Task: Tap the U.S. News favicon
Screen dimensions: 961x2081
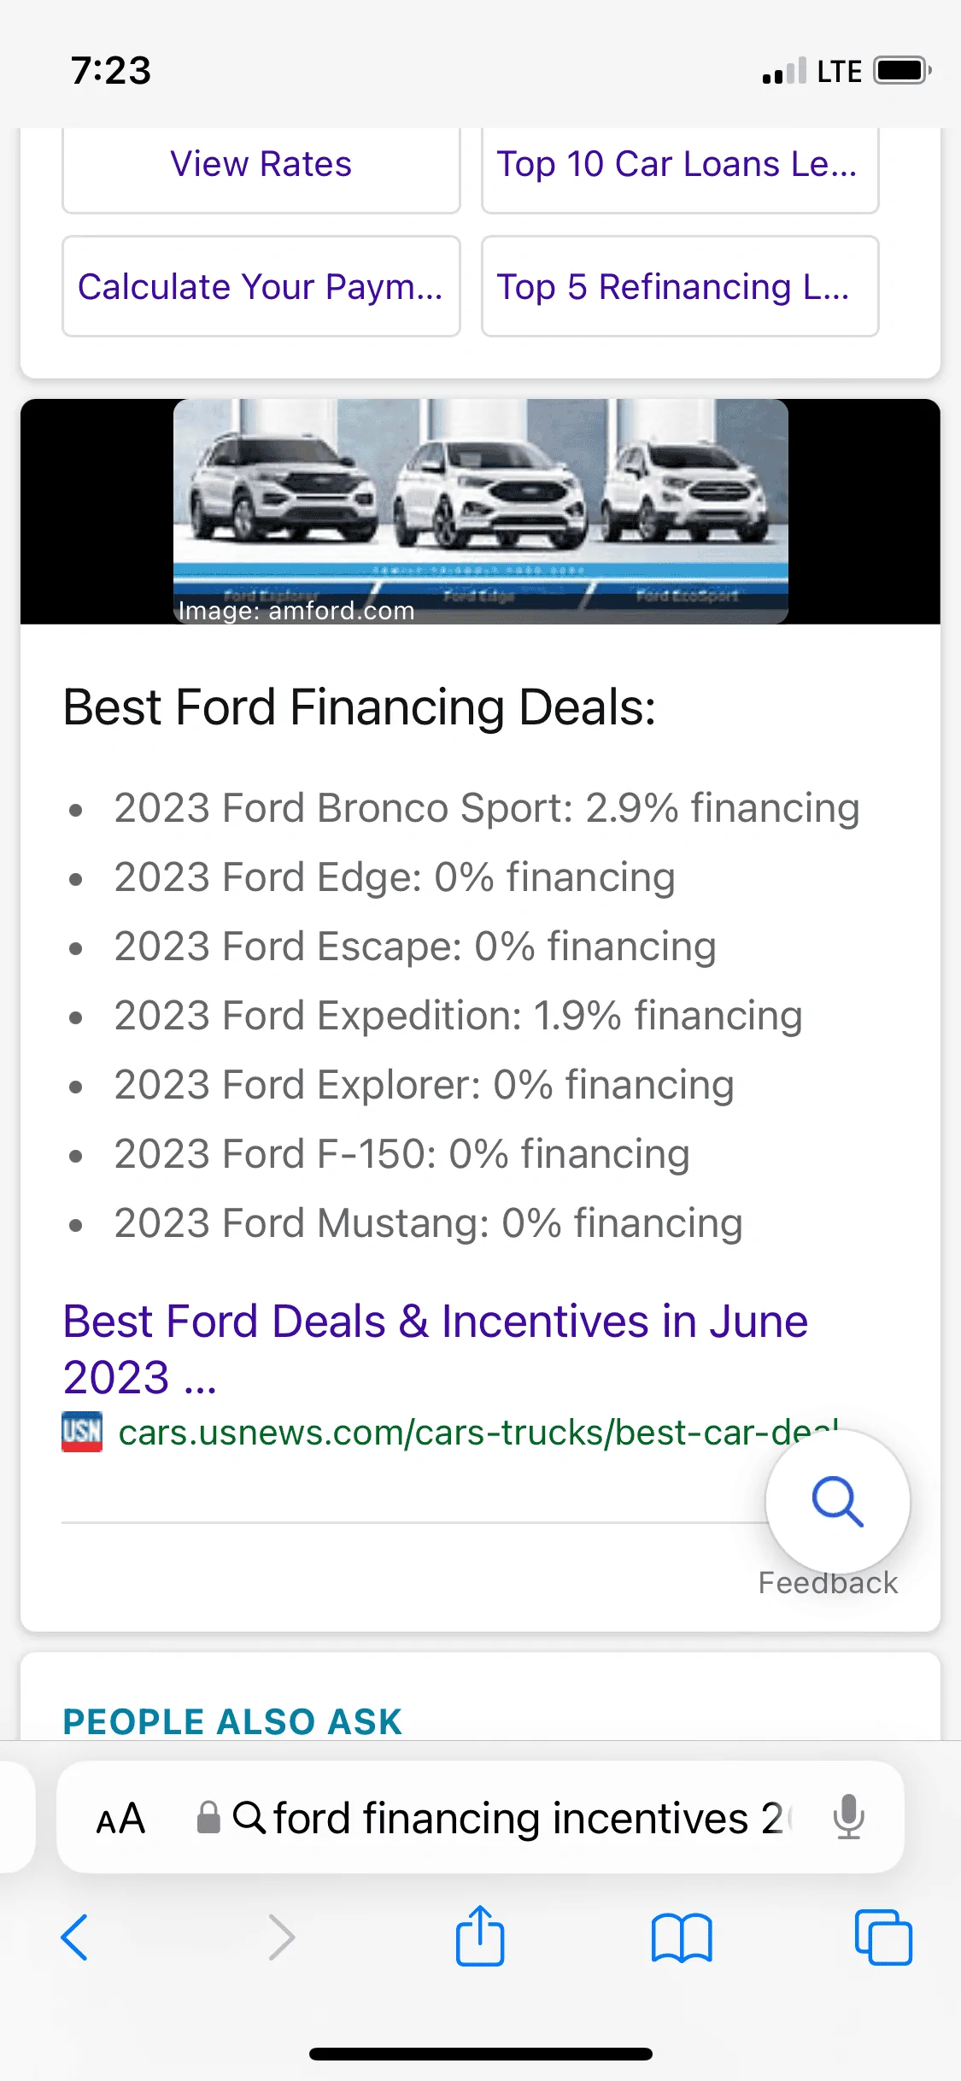Action: 83,1433
